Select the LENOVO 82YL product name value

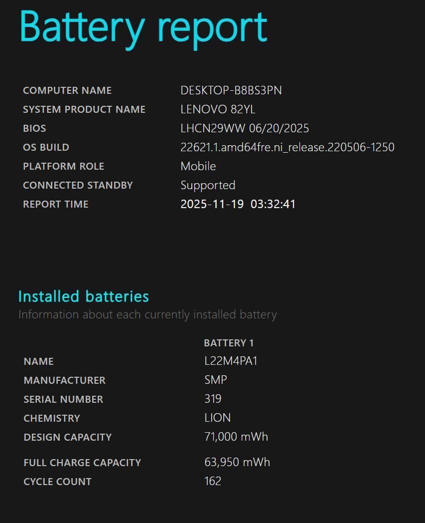(x=218, y=109)
